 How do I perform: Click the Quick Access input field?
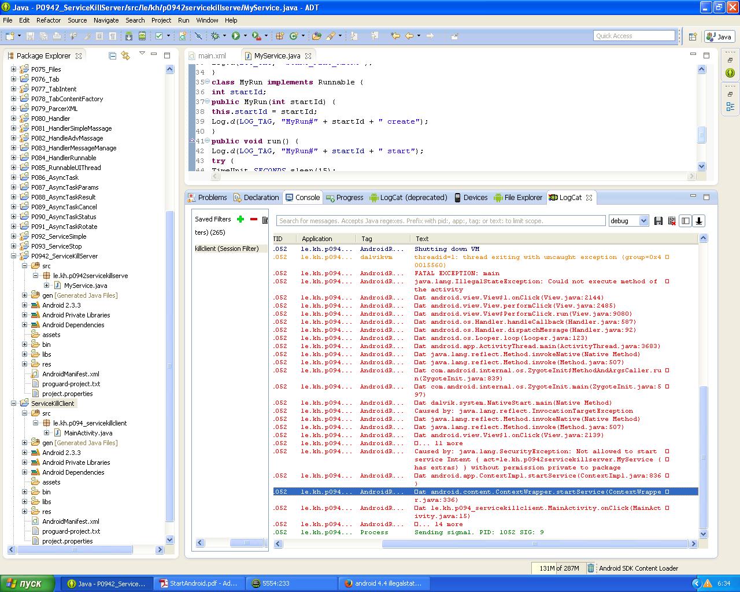point(634,36)
